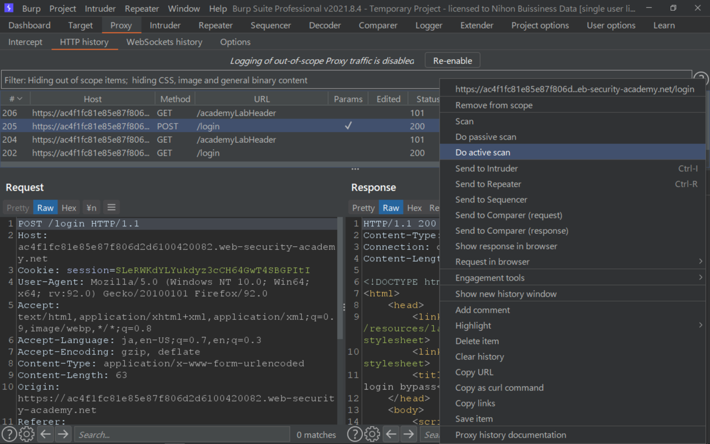Choose Do passive scan

point(573,137)
